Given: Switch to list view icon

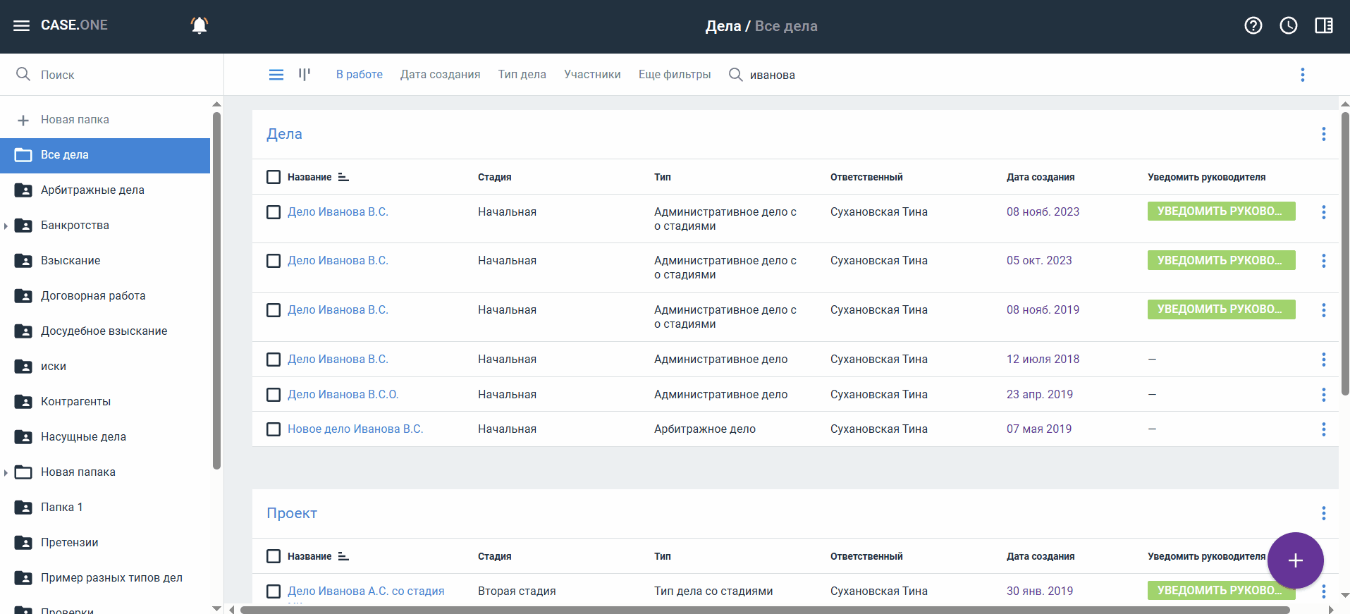Looking at the screenshot, I should point(276,75).
